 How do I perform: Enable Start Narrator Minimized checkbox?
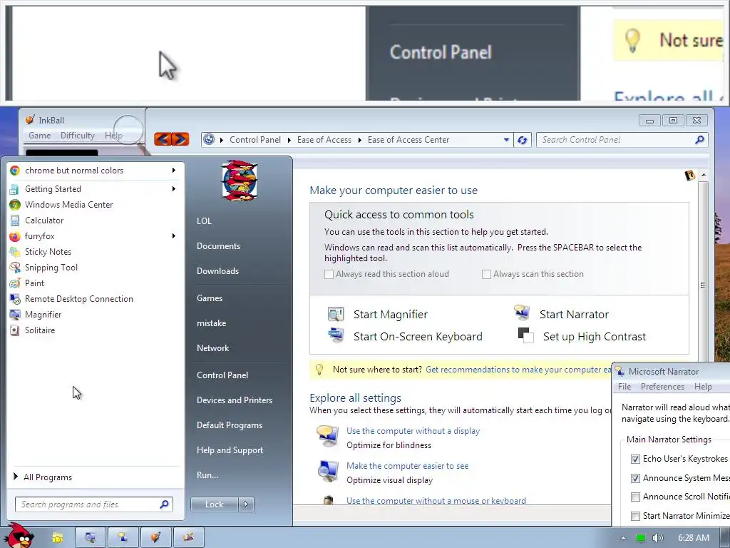point(635,517)
